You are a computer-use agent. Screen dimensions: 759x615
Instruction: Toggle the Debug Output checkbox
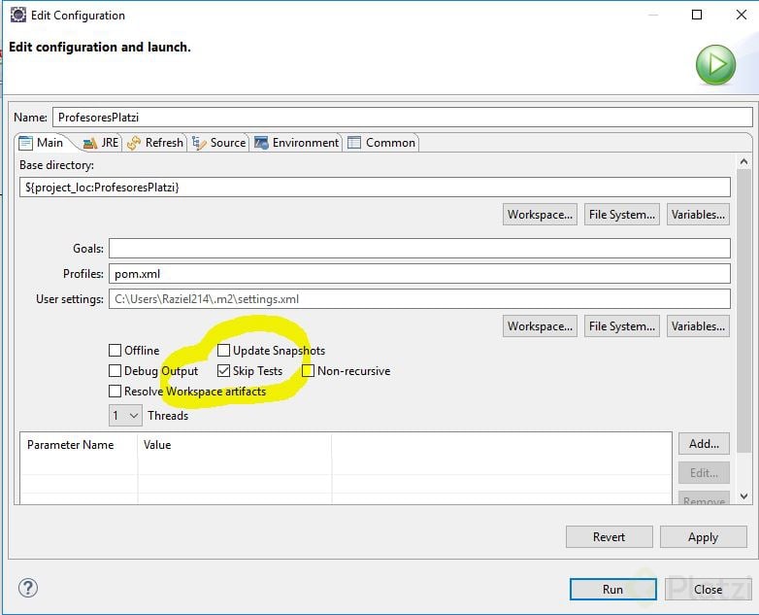[x=115, y=371]
